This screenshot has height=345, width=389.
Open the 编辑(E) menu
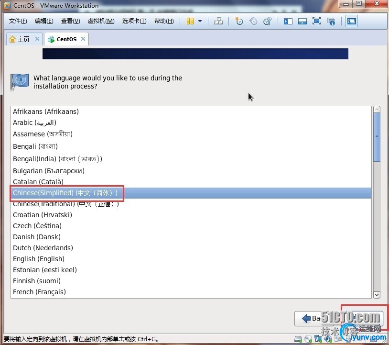coord(44,21)
